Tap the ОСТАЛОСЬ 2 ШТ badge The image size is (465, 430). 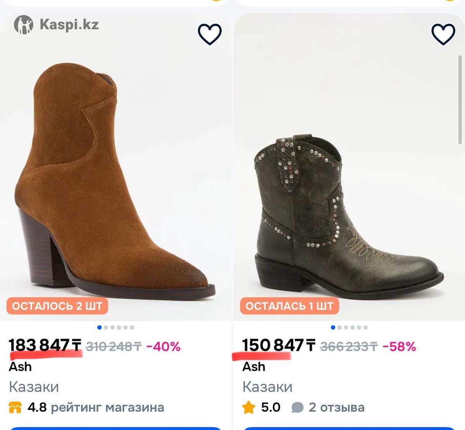coord(57,306)
